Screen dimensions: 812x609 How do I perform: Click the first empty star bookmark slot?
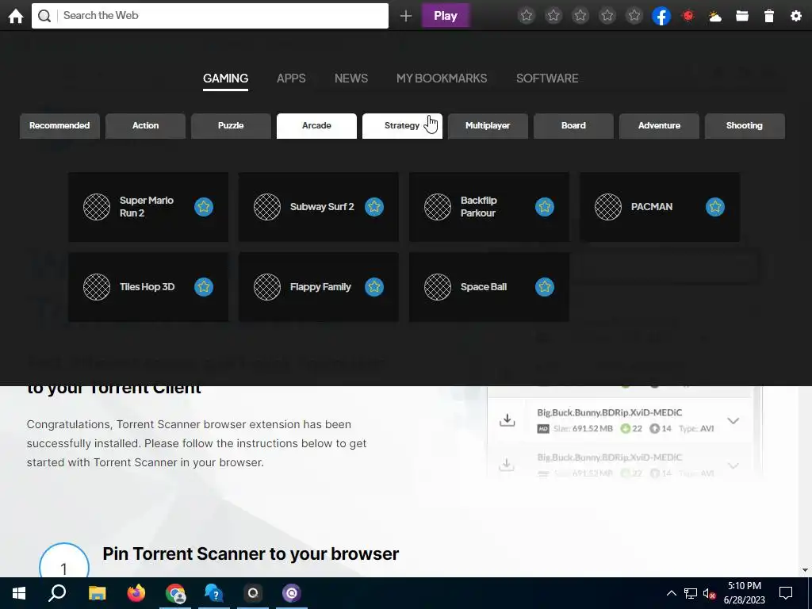527,16
